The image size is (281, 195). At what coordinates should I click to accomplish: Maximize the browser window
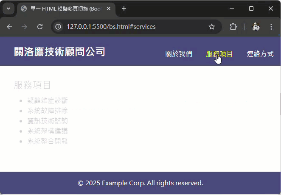251,8
